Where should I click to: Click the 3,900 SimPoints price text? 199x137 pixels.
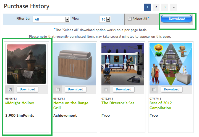click(x=20, y=115)
